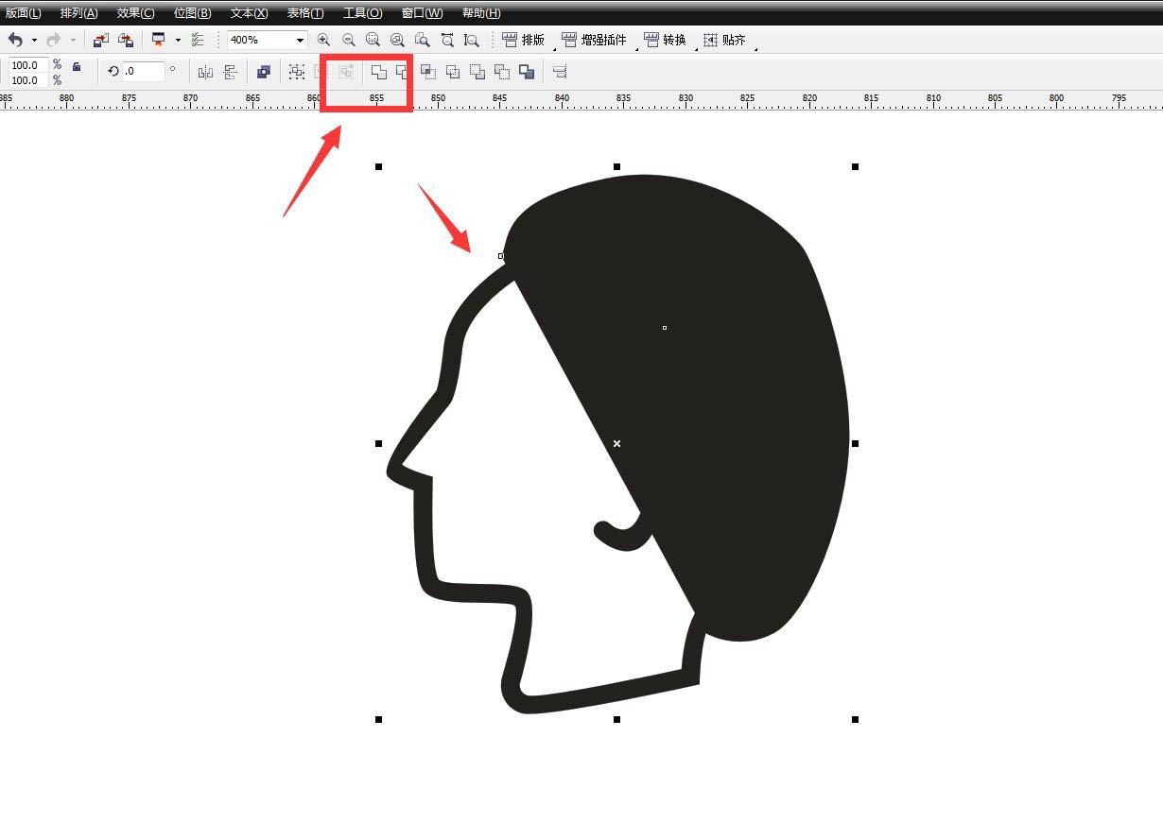Open the 效果(C) menu
Screen dimensions: 1163x823
(135, 13)
